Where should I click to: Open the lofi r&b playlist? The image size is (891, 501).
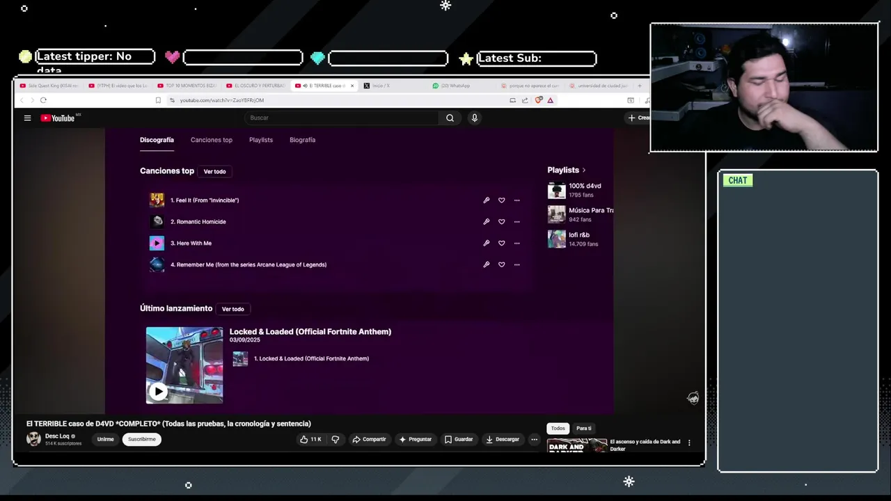[x=573, y=239]
